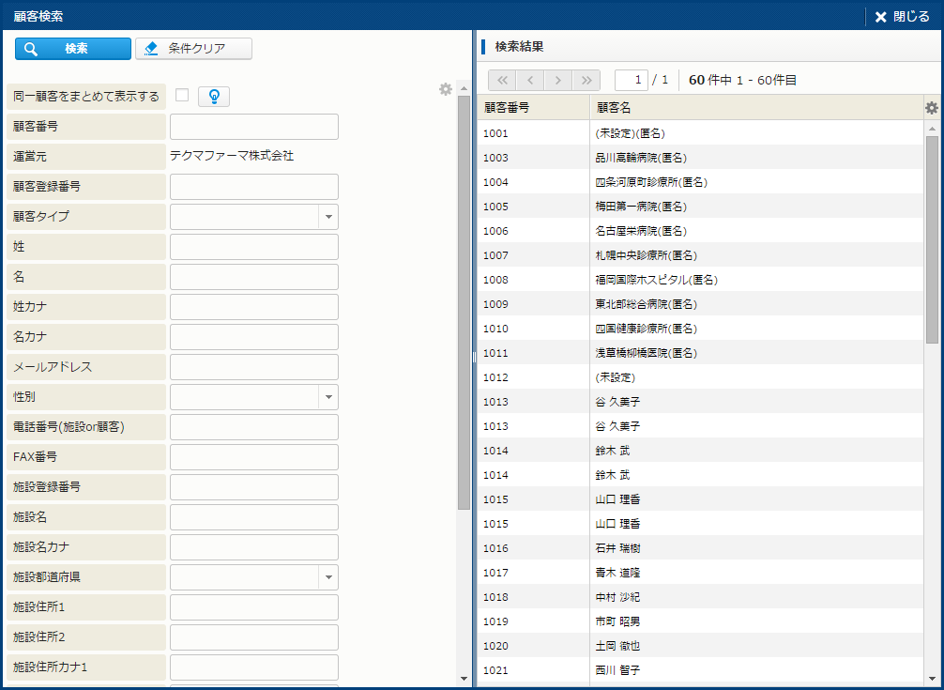Enable 同一顧客をまとめて表示する checkbox
This screenshot has width=944, height=690.
click(x=182, y=95)
